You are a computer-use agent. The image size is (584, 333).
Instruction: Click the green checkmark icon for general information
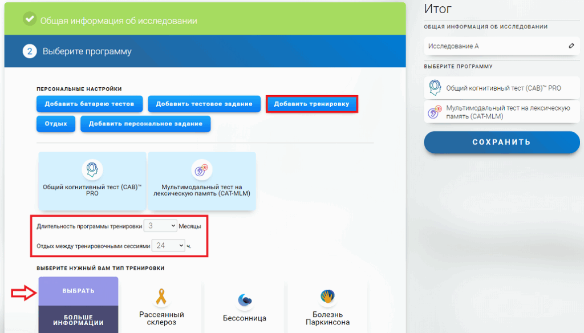tap(29, 19)
